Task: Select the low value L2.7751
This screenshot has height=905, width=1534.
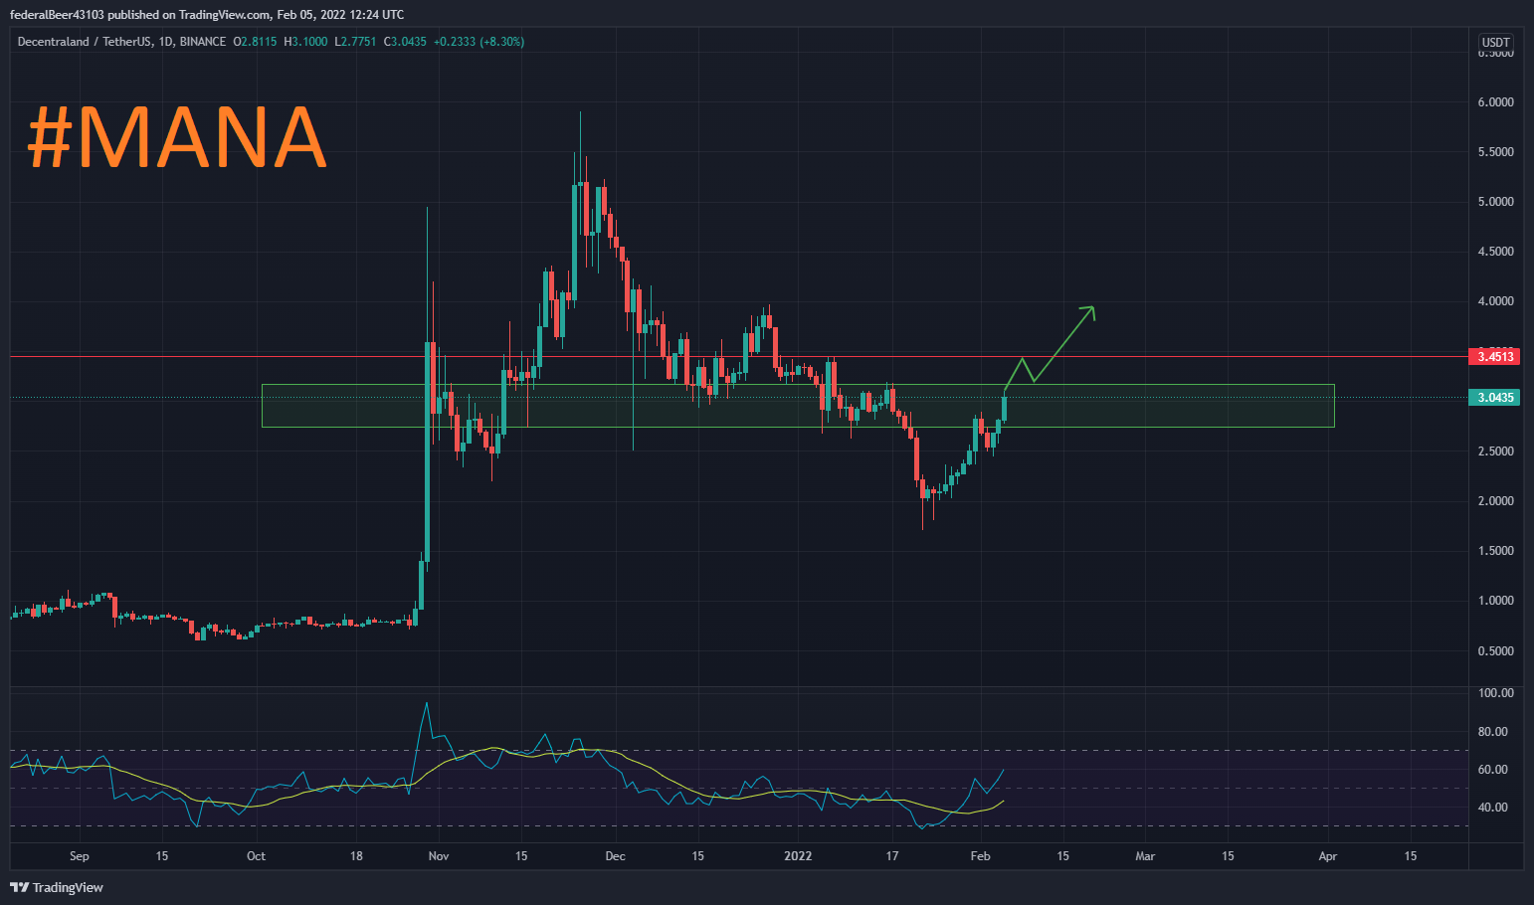Action: tap(355, 42)
